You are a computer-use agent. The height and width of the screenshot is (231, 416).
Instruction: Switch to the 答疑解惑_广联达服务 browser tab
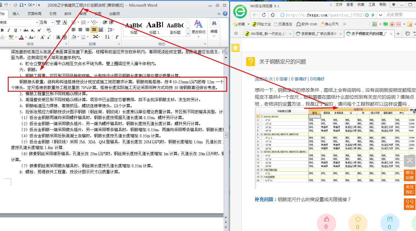tap(319, 34)
